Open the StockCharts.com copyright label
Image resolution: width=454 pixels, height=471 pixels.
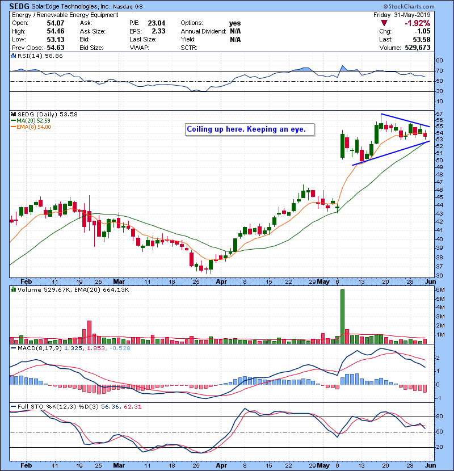(409, 6)
